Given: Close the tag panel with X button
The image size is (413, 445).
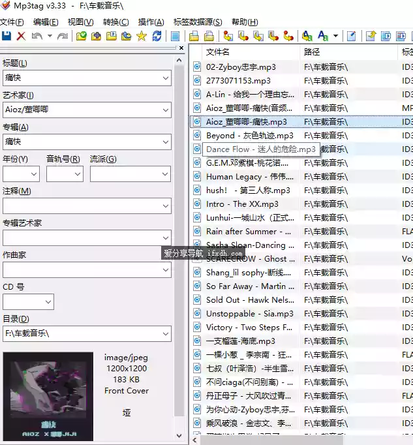Looking at the screenshot, I should (181, 48).
